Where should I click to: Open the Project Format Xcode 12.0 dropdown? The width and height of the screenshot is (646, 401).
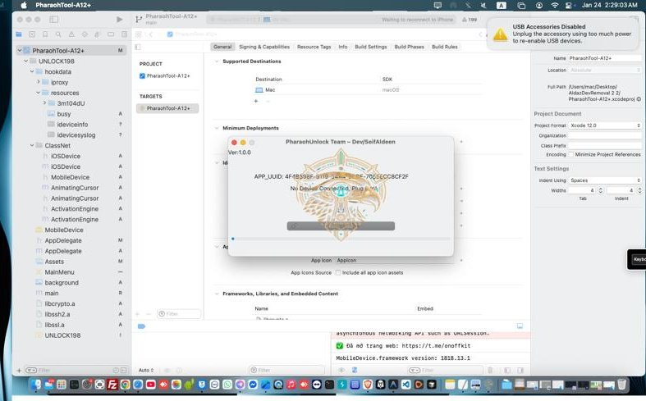point(605,125)
